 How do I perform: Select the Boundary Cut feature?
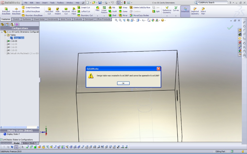(85, 15)
